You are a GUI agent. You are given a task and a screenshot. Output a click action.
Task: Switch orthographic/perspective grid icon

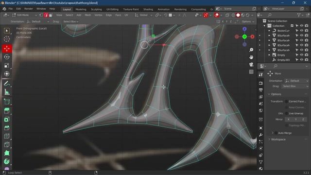(x=251, y=72)
